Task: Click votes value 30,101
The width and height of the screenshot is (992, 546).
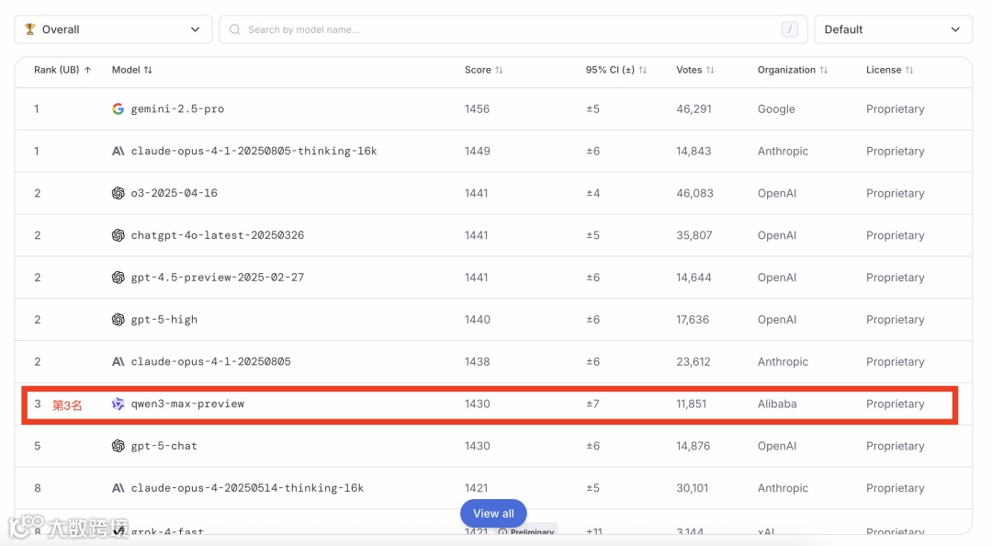Action: click(693, 488)
